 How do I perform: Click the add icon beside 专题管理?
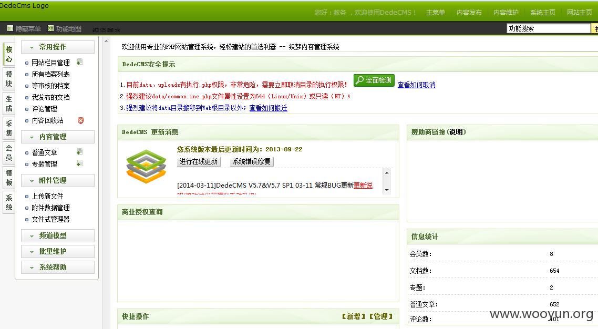[x=80, y=163]
